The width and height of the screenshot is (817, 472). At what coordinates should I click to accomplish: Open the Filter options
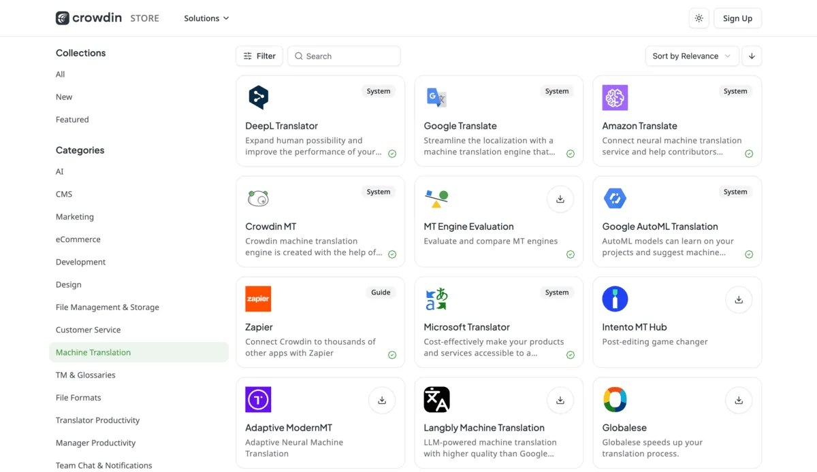tap(259, 56)
